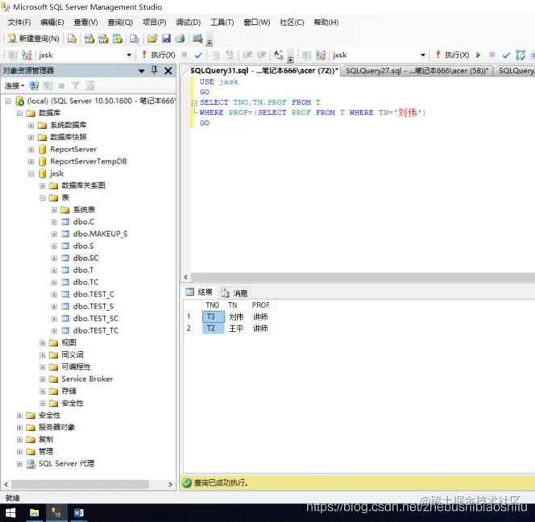Switch to the SQLQuery27.sql tab

[x=417, y=71]
